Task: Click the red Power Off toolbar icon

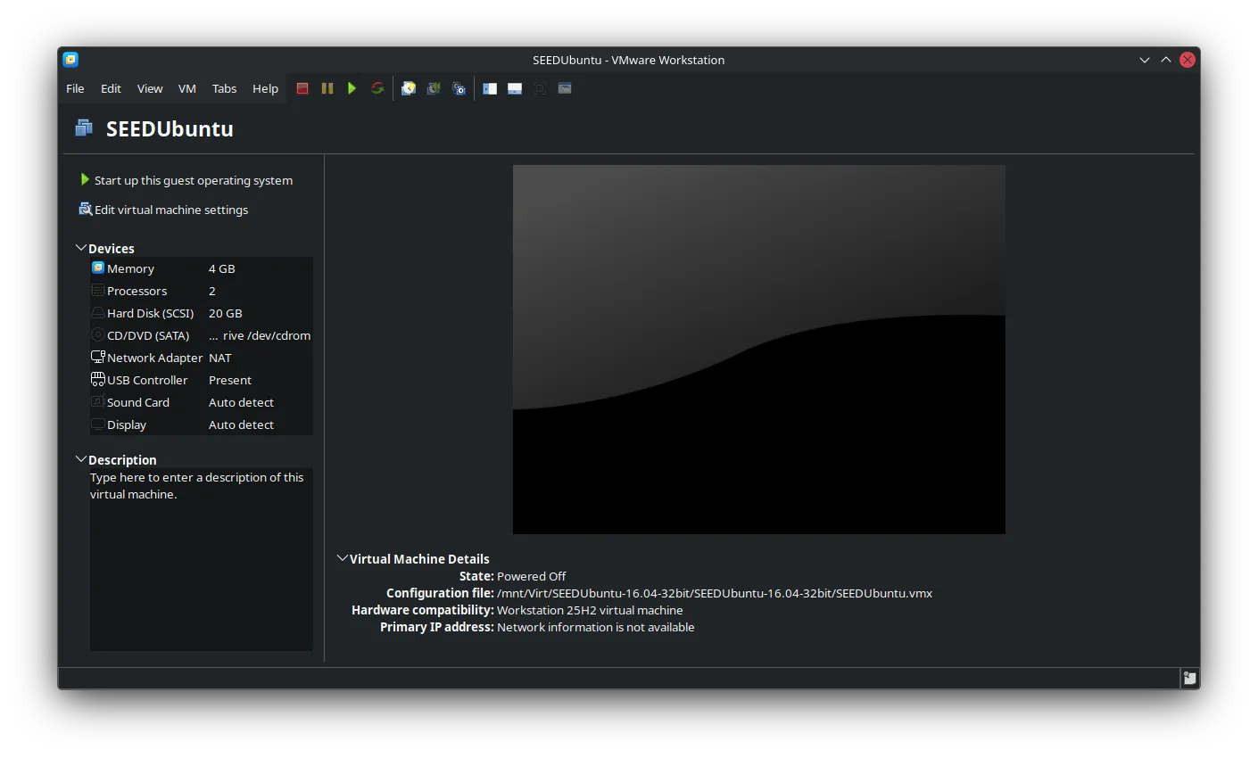Action: click(x=302, y=88)
